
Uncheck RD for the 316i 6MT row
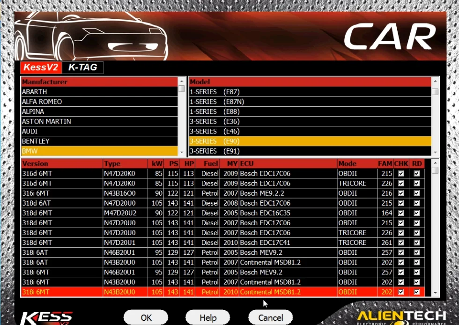pyautogui.click(x=417, y=193)
